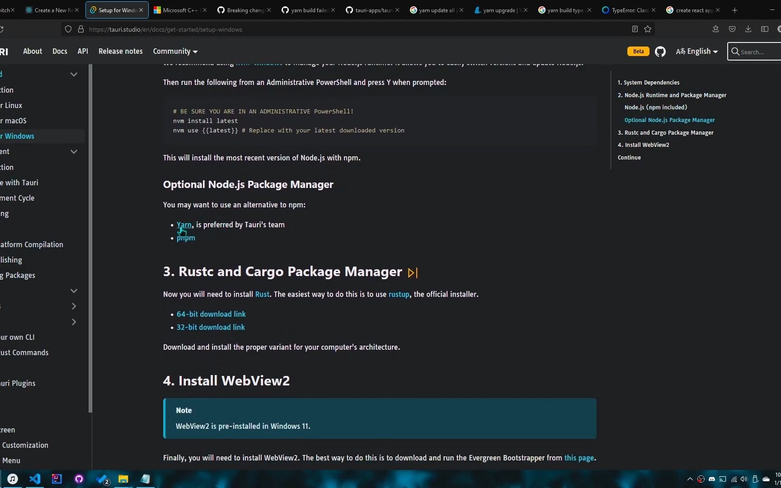Screen dimensions: 781x488
Task: Open tracking protection shield icon
Action: click(68, 29)
